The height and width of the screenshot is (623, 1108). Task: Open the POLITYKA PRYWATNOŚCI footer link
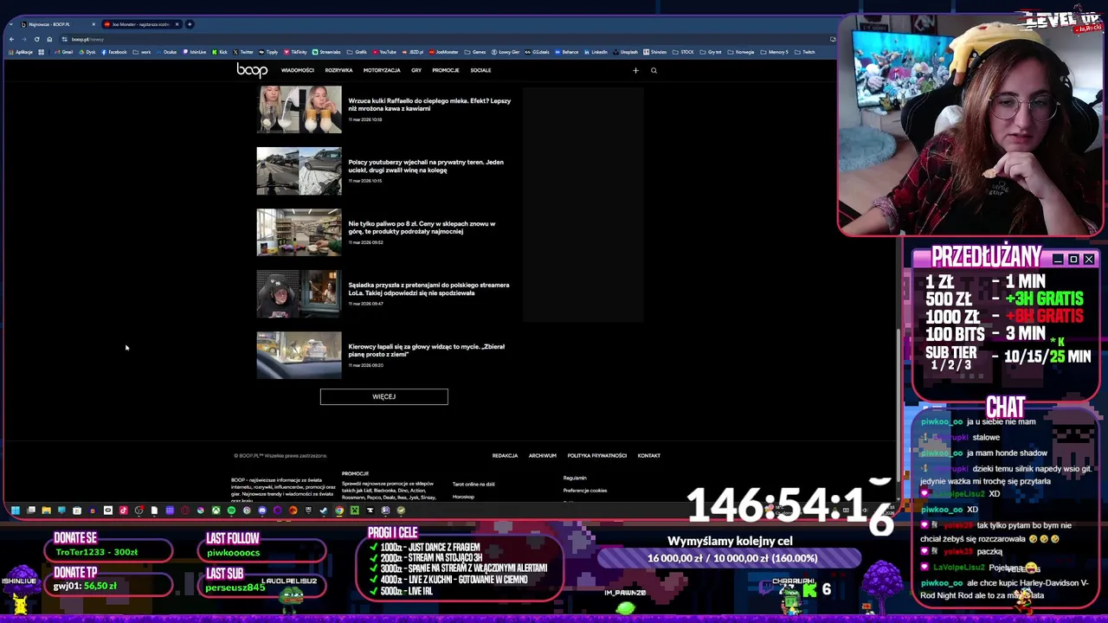coord(597,456)
